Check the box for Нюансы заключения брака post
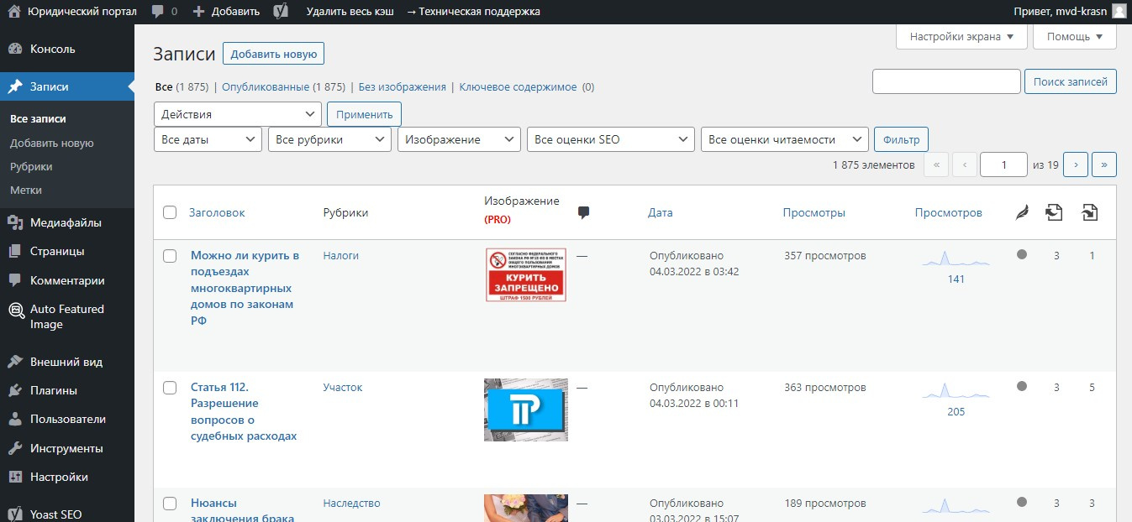Viewport: 1132px width, 522px height. point(170,503)
